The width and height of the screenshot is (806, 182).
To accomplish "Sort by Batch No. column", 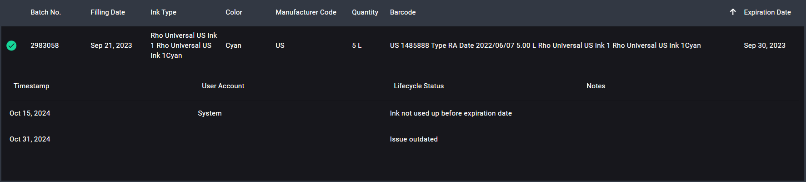I will [45, 12].
